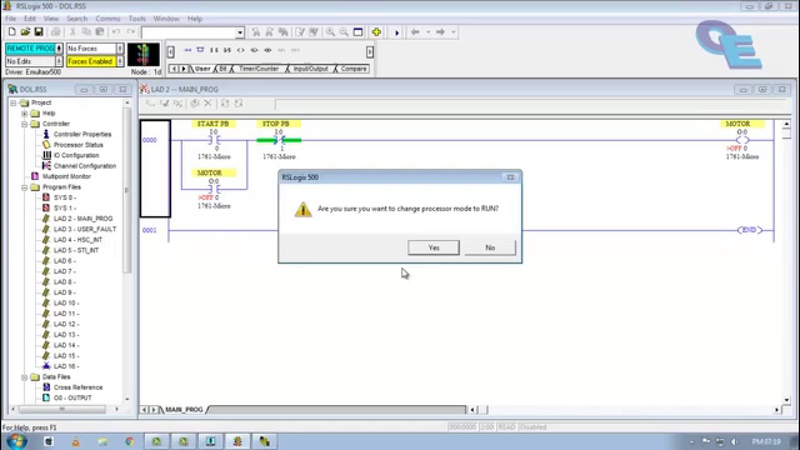Open LAD 2 - MAIN_PROG file
Viewport: 800px width, 450px height.
coord(83,219)
